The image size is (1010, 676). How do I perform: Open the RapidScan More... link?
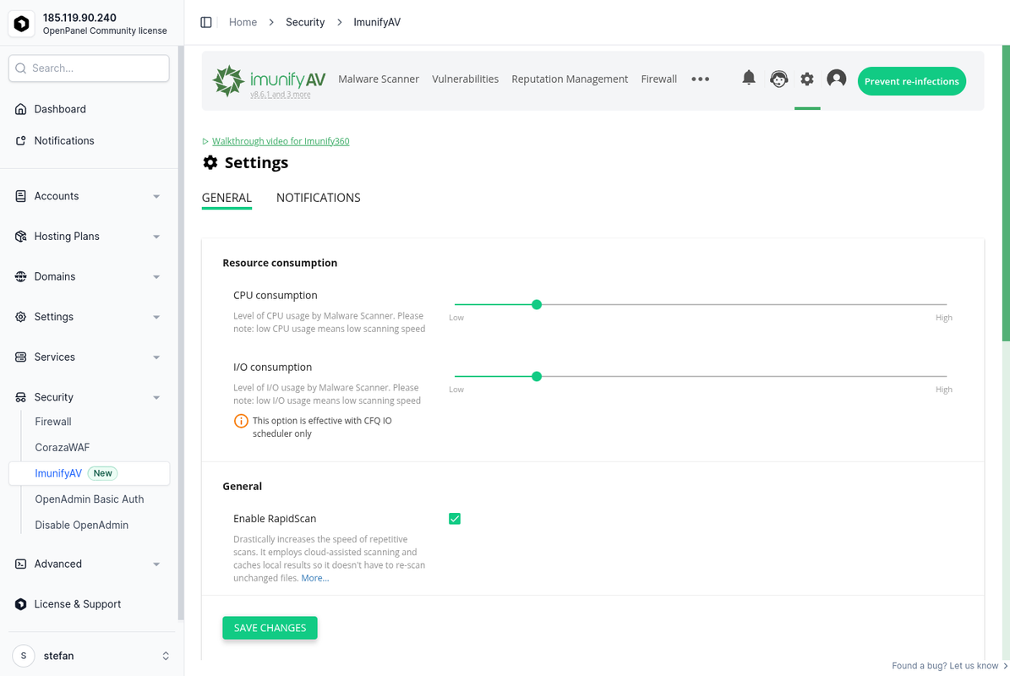click(315, 578)
